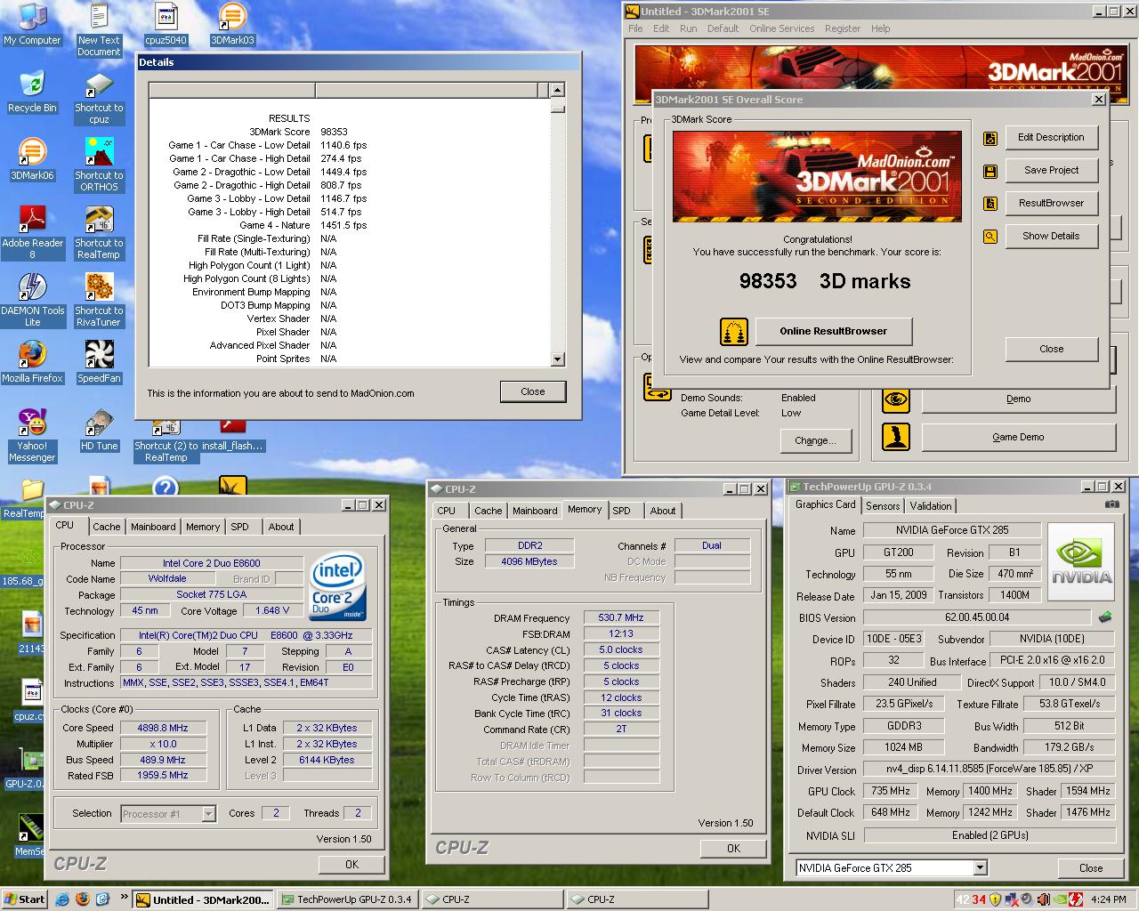Open Online Services menu in 3DMark2001
This screenshot has width=1139, height=911.
(781, 28)
